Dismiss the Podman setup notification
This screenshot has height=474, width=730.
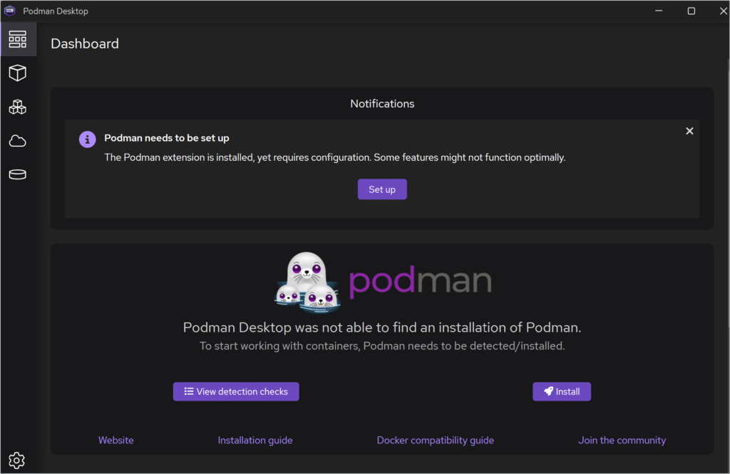[689, 131]
